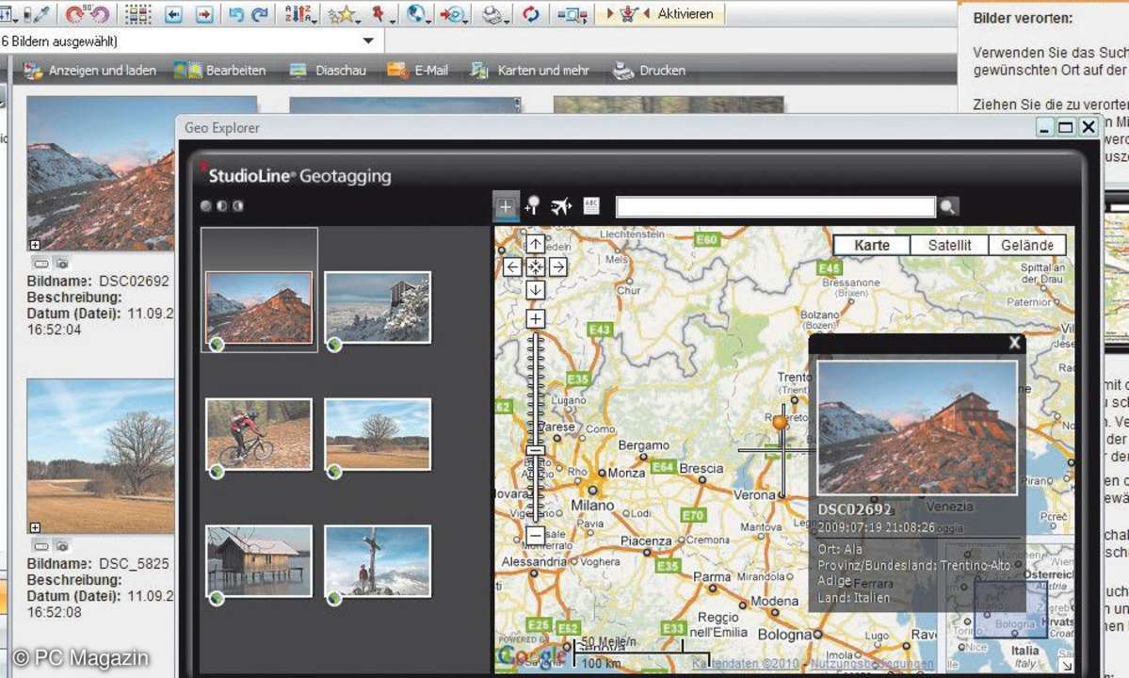1129x678 pixels.
Task: Switch map to Gelände view
Action: (x=1027, y=246)
